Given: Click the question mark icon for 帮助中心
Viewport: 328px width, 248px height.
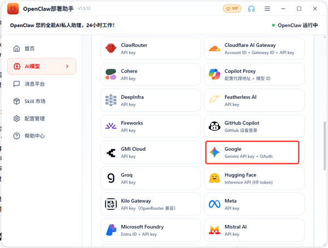Looking at the screenshot, I should pyautogui.click(x=16, y=136).
